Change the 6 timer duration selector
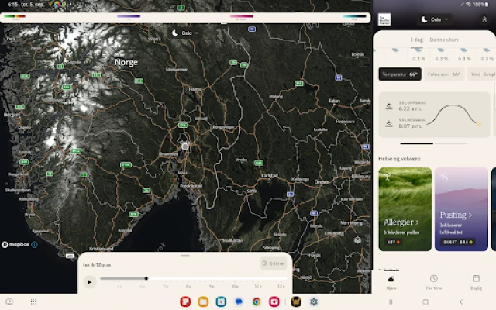The width and height of the screenshot is (496, 310). point(274,263)
